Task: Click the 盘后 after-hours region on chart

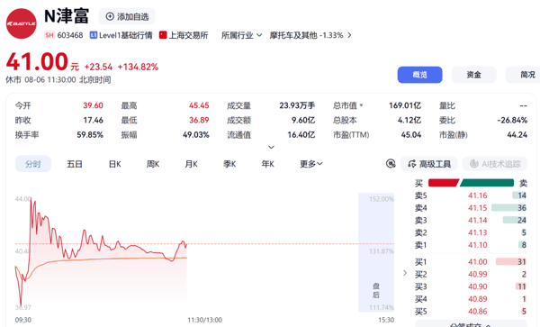Action: (x=376, y=252)
